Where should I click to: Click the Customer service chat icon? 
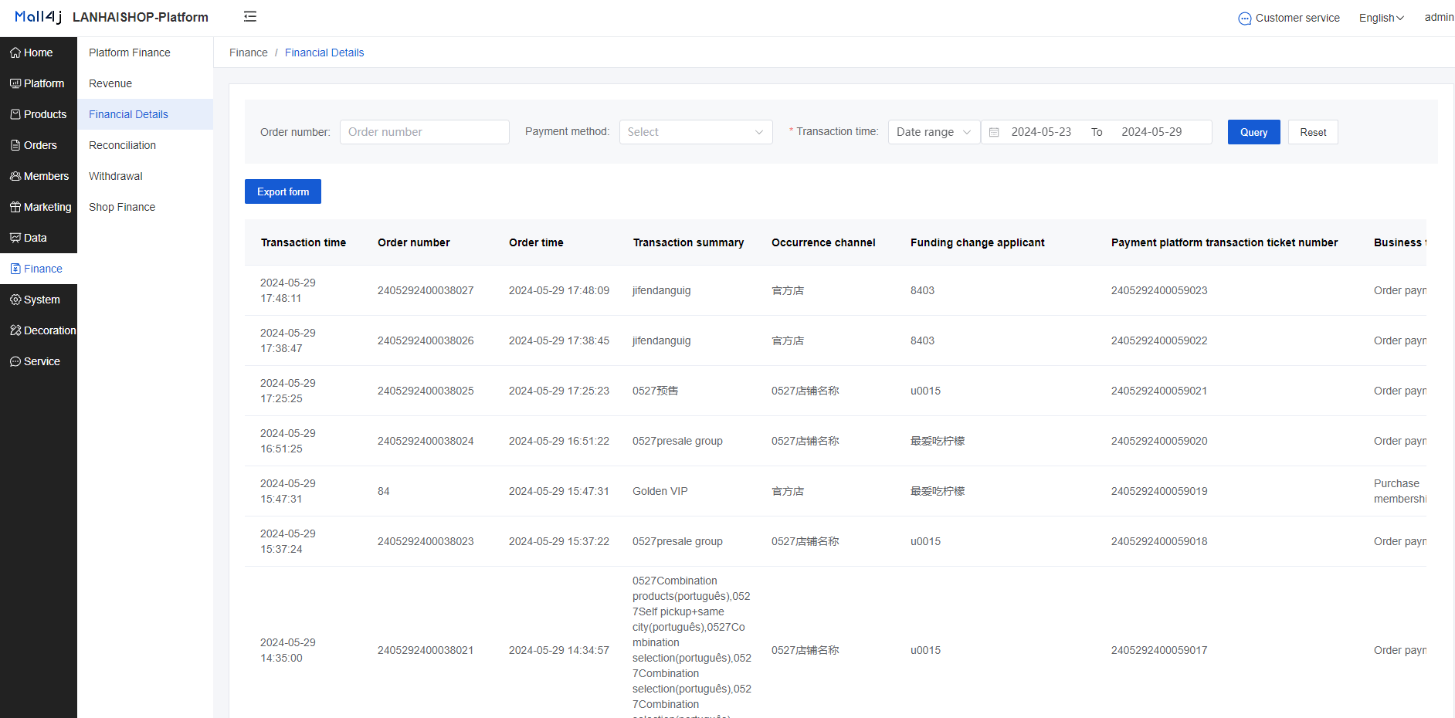click(1244, 19)
